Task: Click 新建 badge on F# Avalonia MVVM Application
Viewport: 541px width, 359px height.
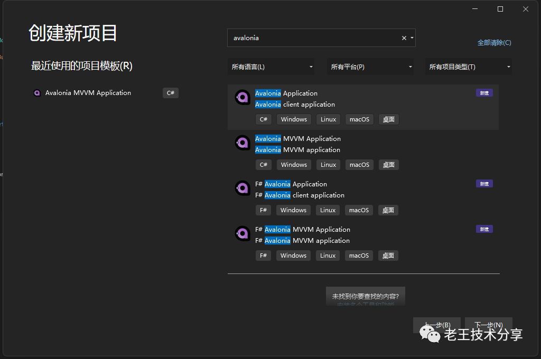Action: click(x=484, y=229)
